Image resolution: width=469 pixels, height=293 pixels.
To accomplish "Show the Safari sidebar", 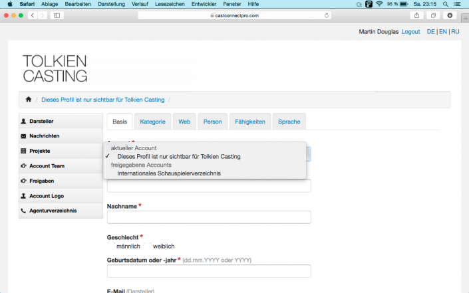I will tap(57, 15).
